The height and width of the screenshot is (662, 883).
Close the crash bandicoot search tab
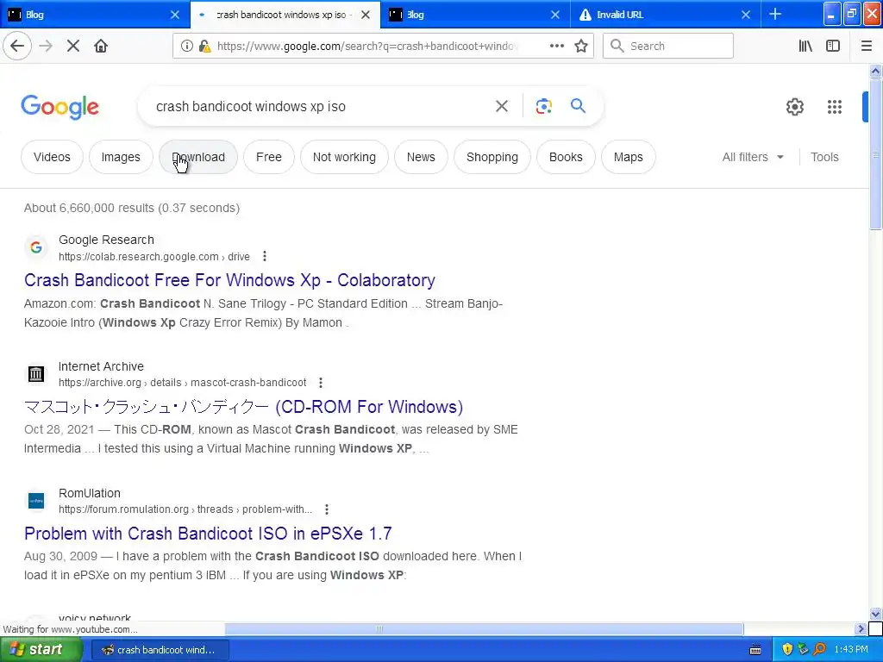coord(366,15)
